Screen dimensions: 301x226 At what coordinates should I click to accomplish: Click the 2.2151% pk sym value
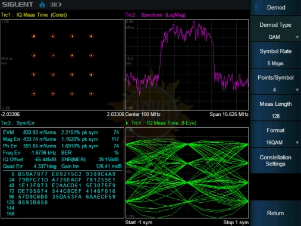pyautogui.click(x=80, y=133)
